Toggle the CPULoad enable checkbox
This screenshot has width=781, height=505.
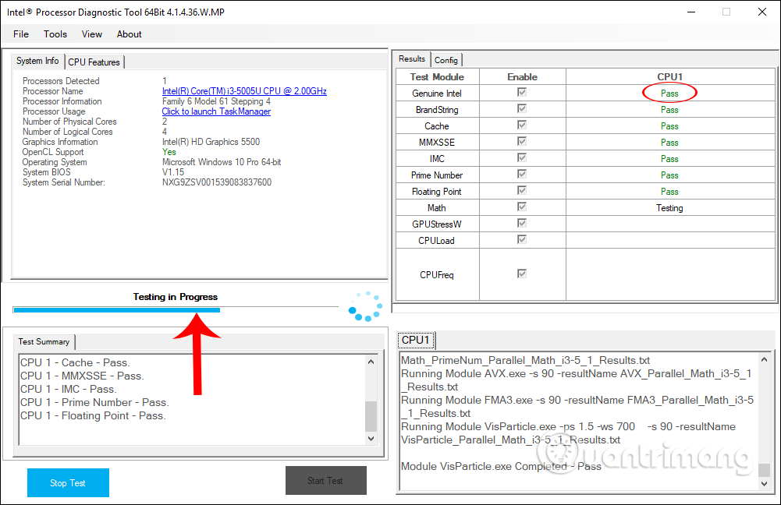[x=521, y=239]
